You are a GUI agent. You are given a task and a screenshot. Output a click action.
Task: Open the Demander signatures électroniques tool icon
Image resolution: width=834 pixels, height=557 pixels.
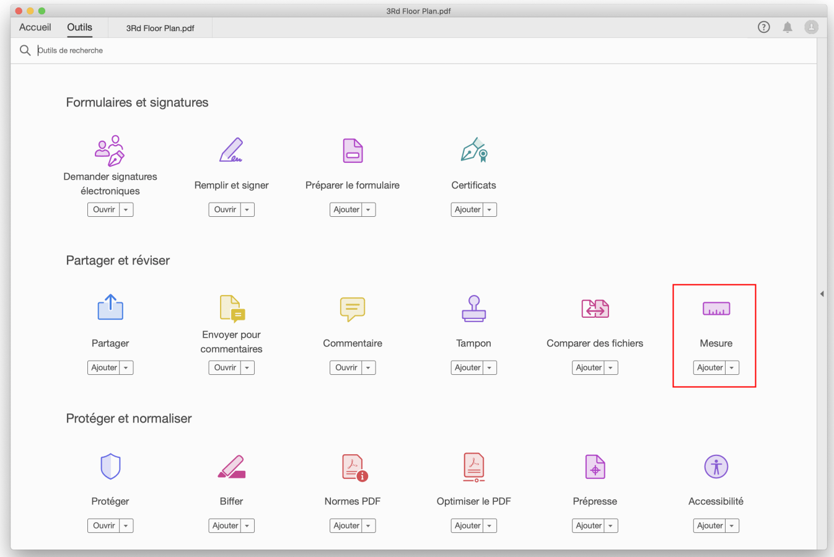(110, 151)
